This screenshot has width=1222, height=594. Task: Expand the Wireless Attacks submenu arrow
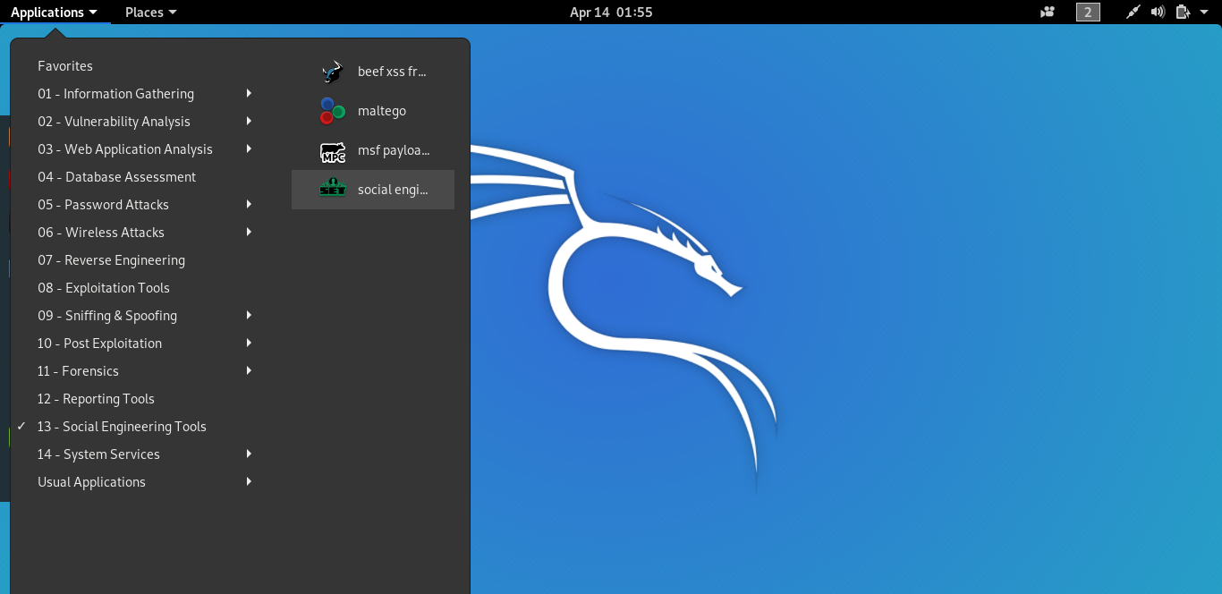coord(249,232)
